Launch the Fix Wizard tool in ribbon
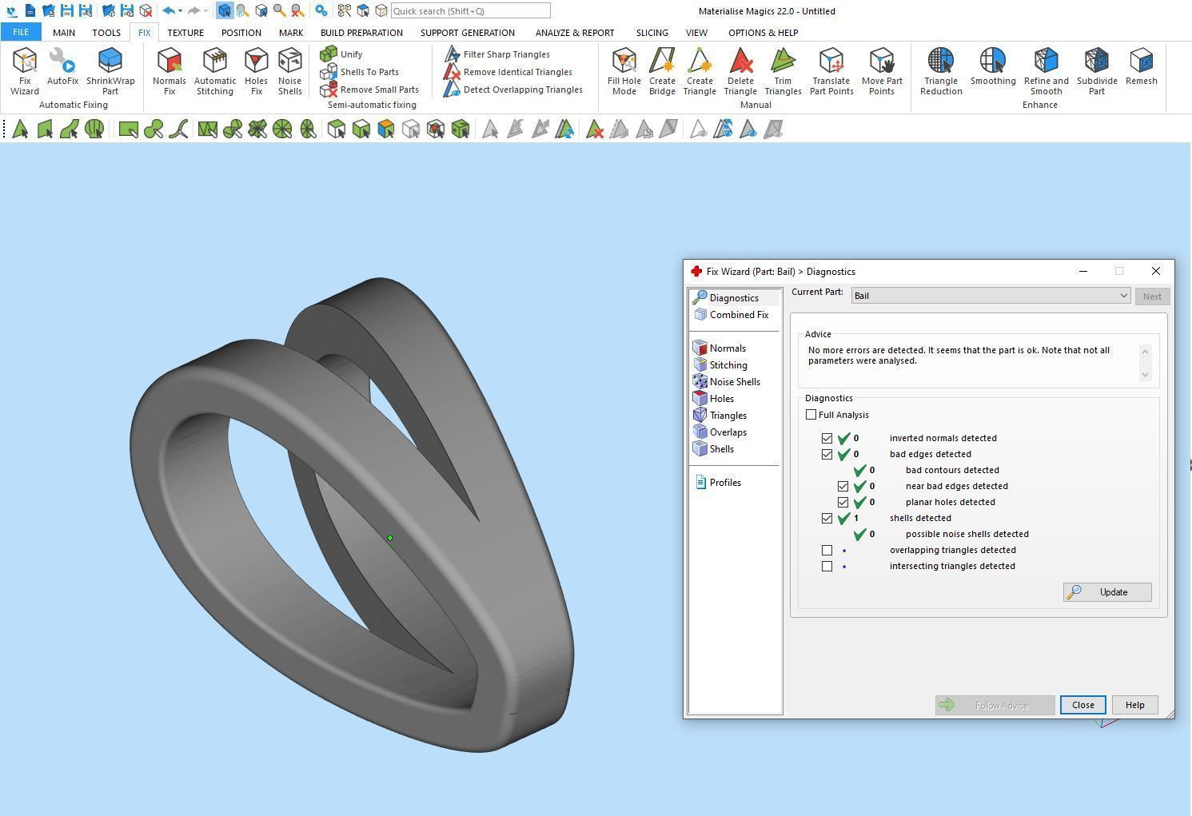Image resolution: width=1192 pixels, height=816 pixels. 25,71
